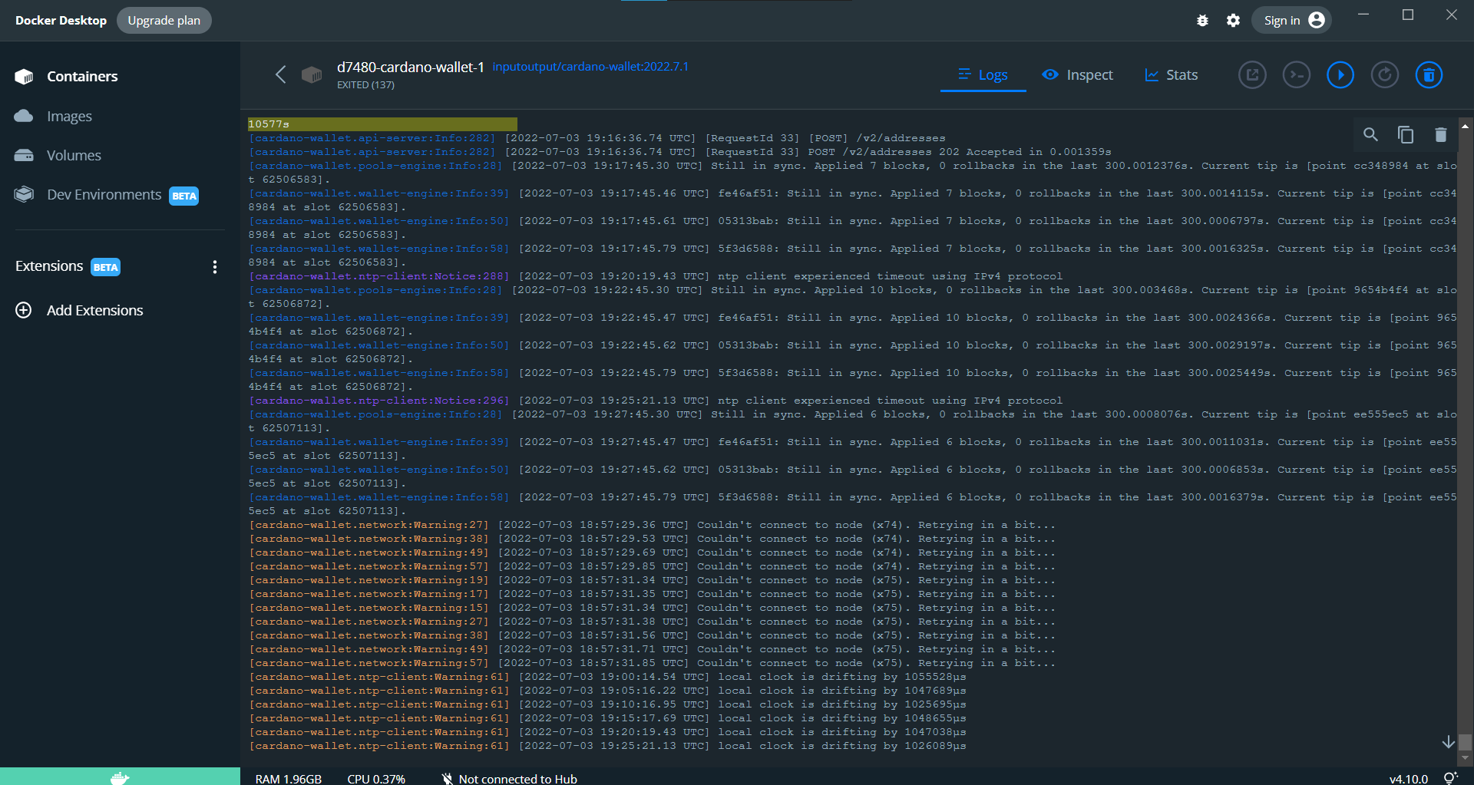Delete the container with blue trash icon

click(x=1429, y=75)
